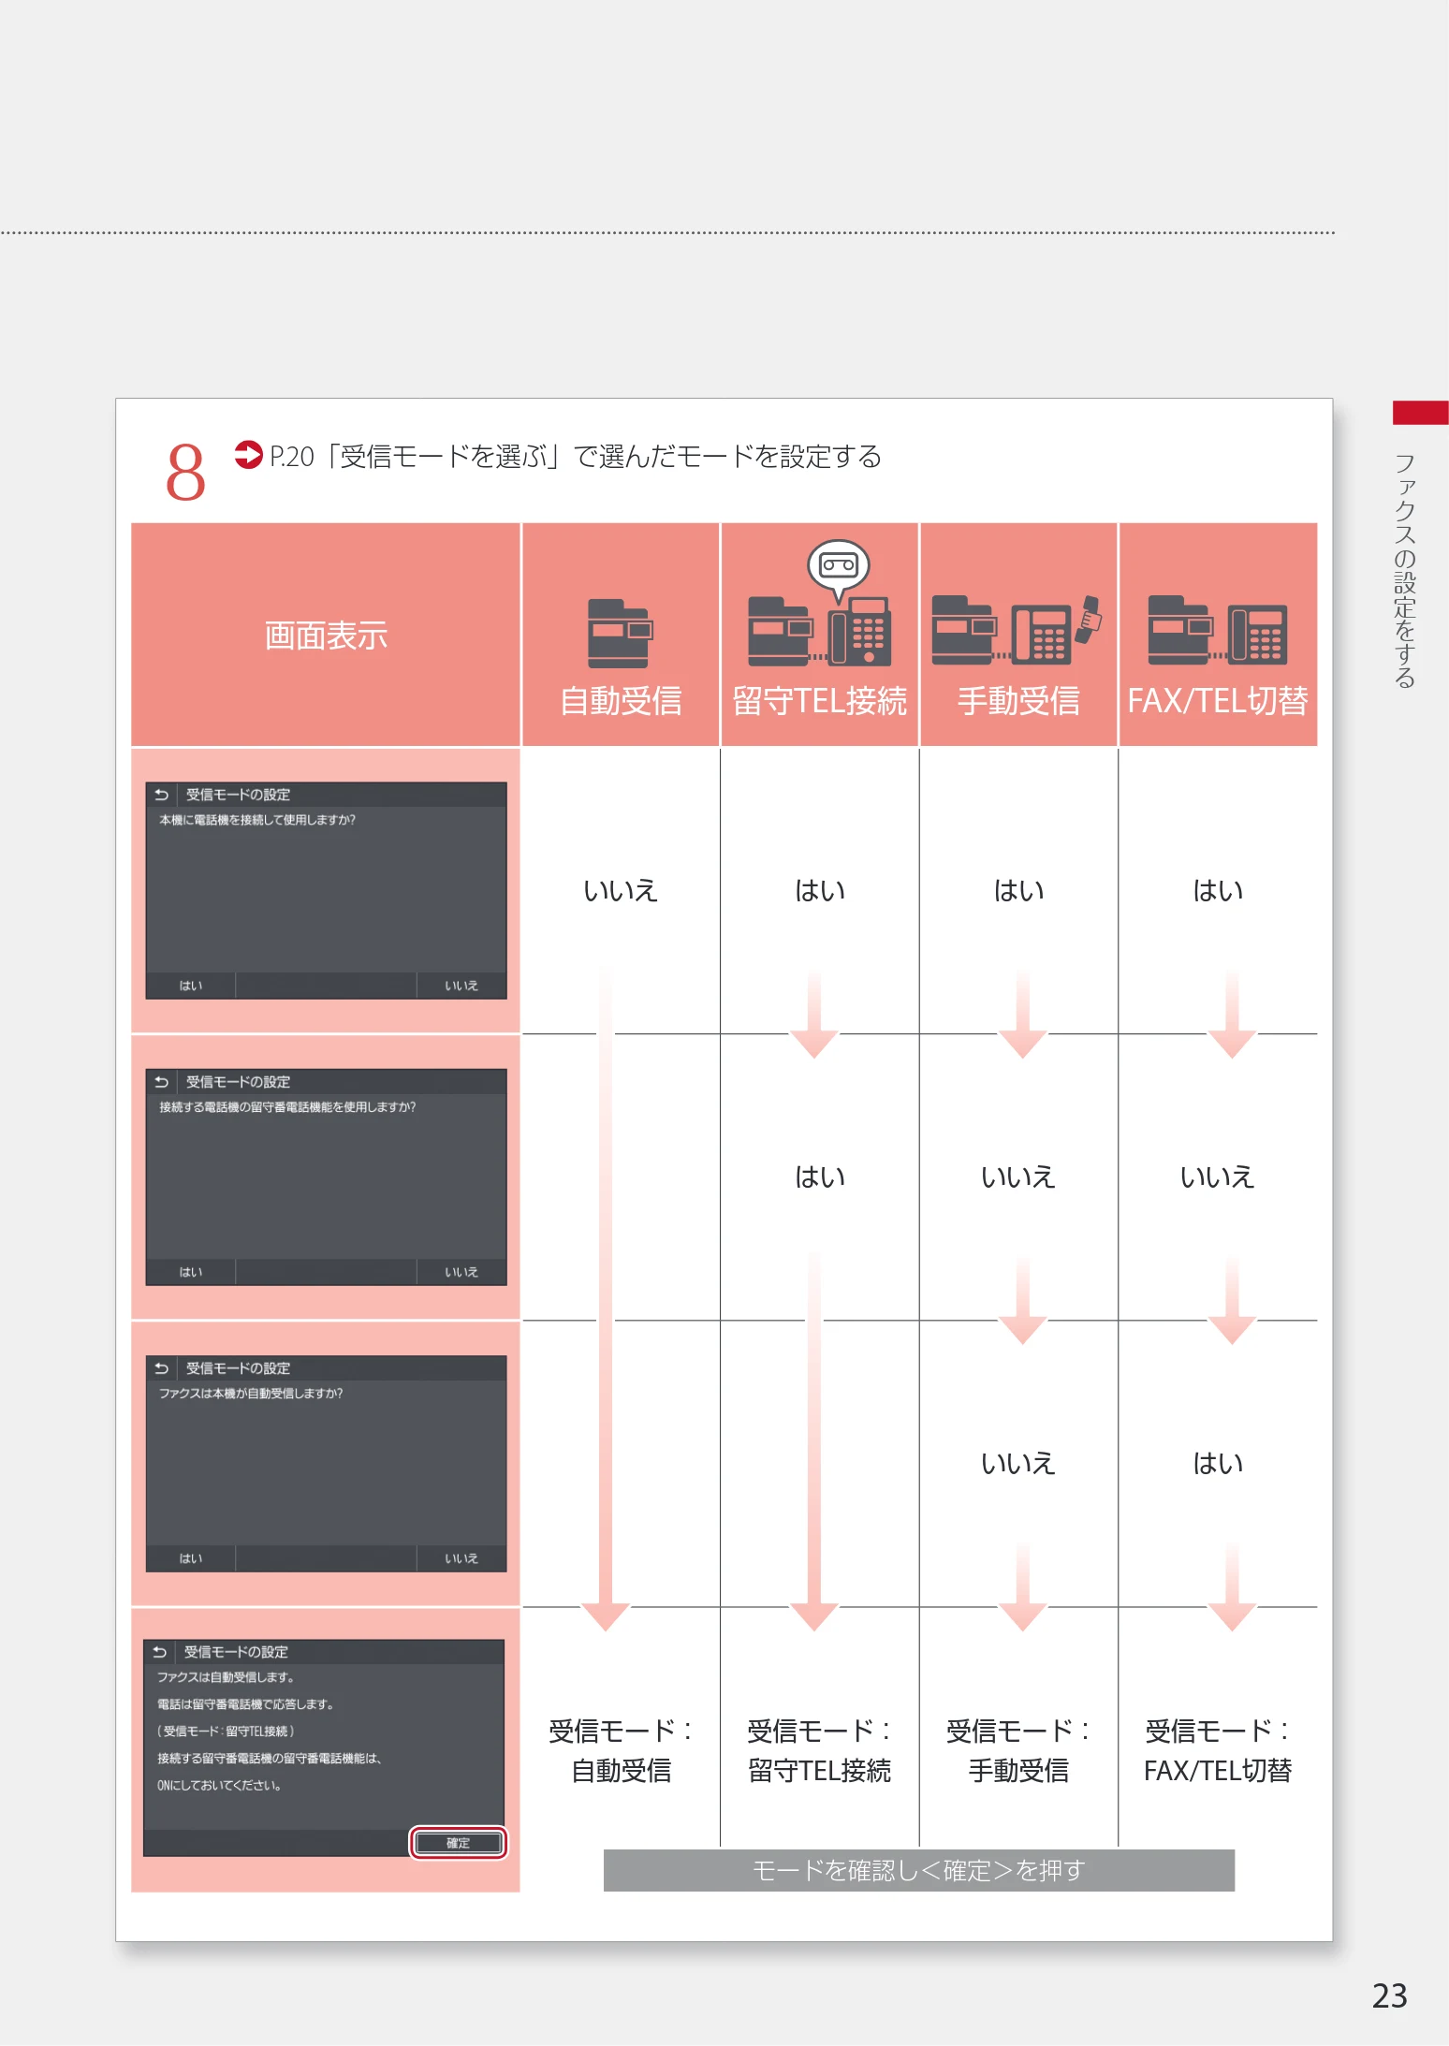Choose はい on the 留守番電話機能を使用しますか? screen
1449x2046 pixels.
click(191, 1272)
